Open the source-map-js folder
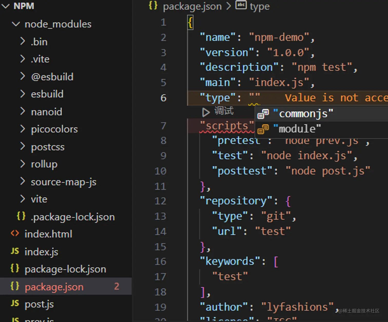The height and width of the screenshot is (322, 388). [64, 182]
